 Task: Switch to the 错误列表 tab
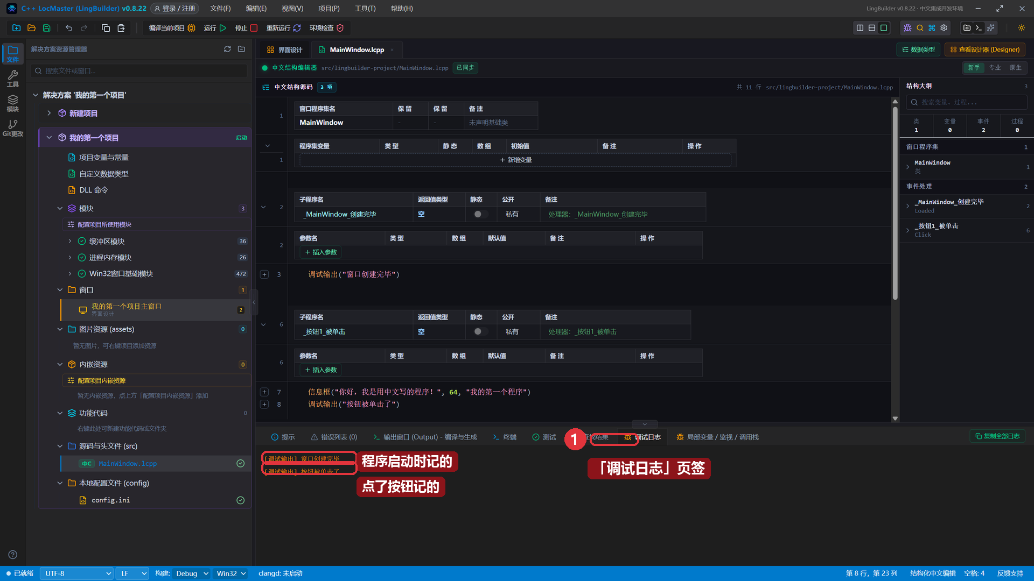pyautogui.click(x=334, y=437)
